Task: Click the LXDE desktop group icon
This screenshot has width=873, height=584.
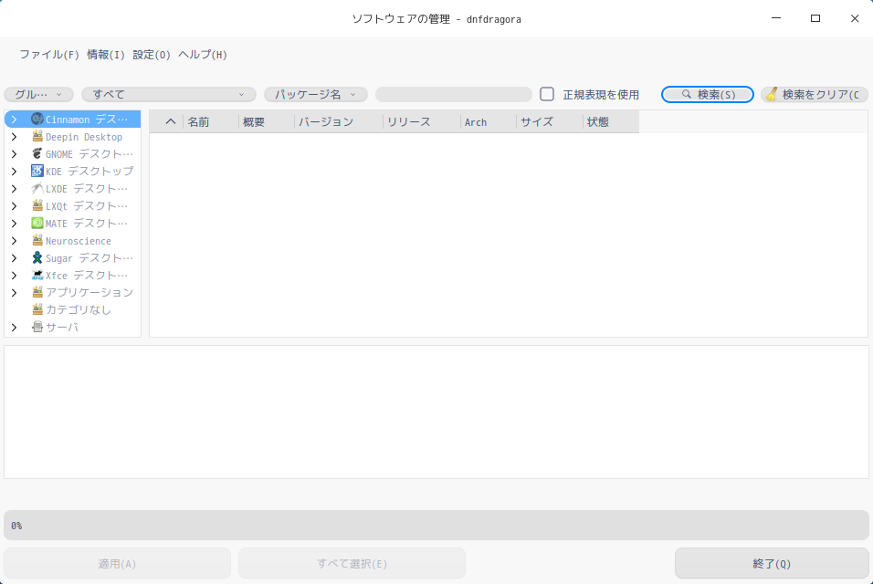Action: click(x=37, y=189)
